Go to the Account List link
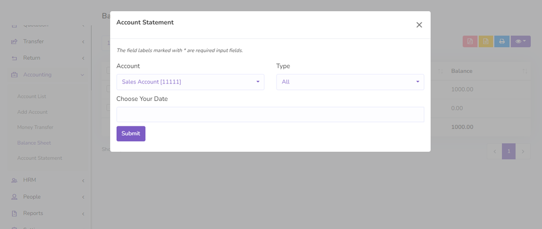Viewport: 542px width, 229px height. [32, 96]
